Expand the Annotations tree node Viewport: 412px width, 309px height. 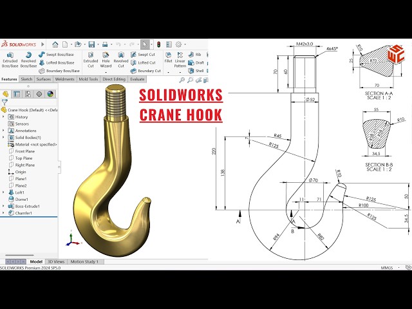tap(3, 130)
